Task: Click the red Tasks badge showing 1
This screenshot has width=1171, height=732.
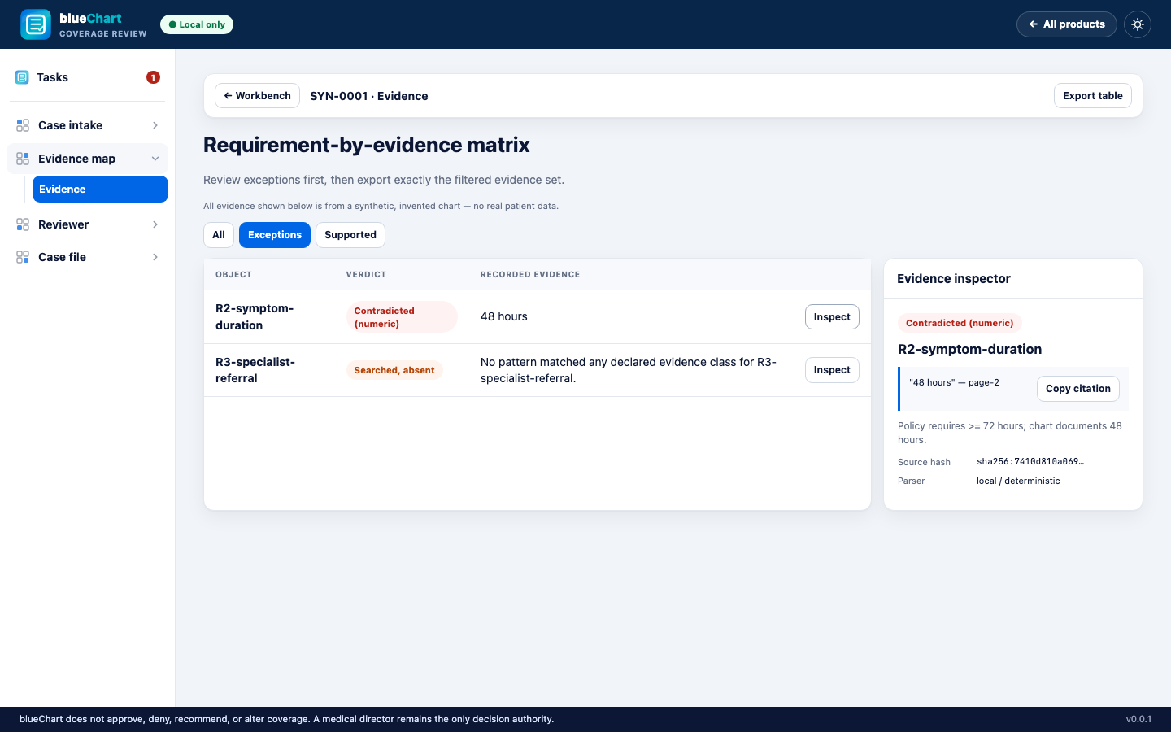Action: [153, 77]
